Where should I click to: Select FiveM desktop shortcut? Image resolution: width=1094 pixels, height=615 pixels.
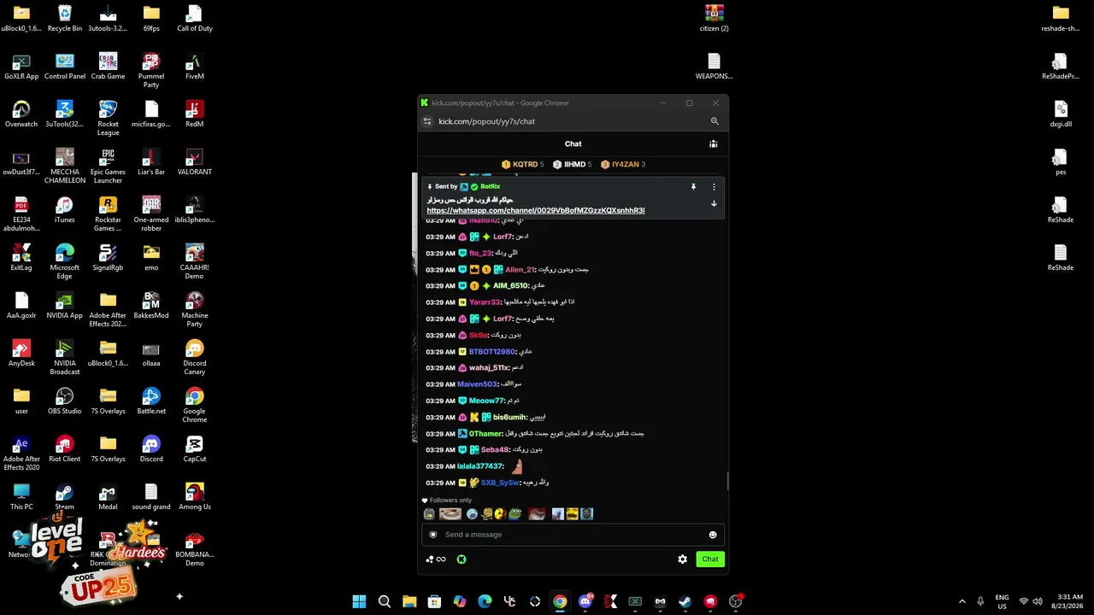pyautogui.click(x=194, y=66)
